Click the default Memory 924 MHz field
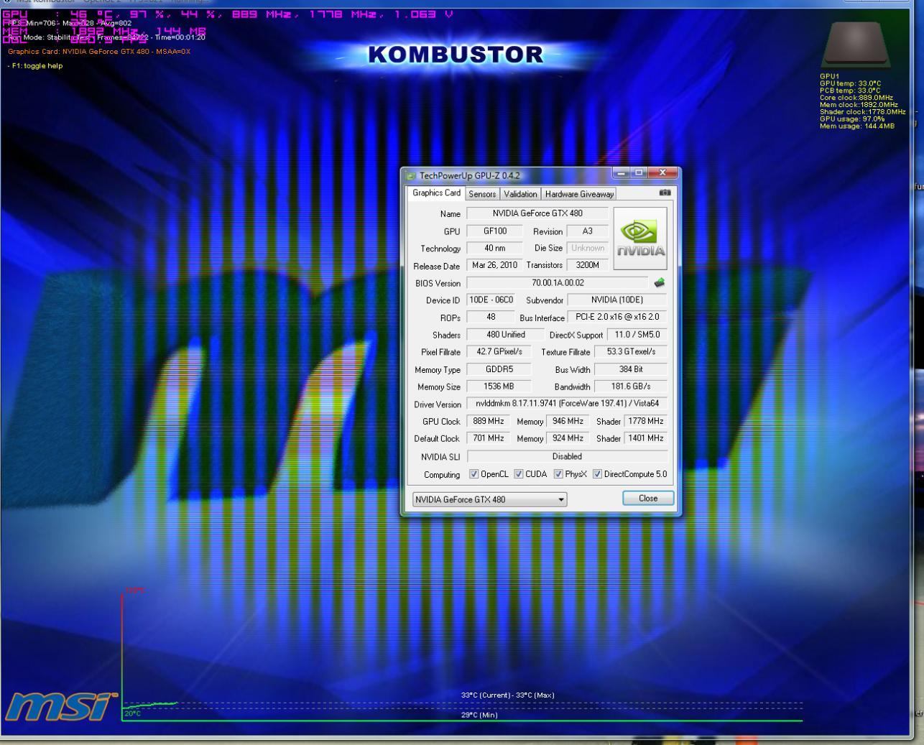The width and height of the screenshot is (924, 745). 568,438
